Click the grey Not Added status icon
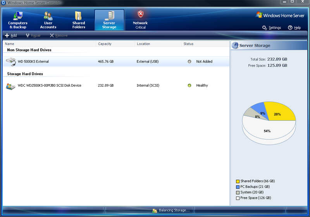The image size is (310, 217). [x=189, y=62]
